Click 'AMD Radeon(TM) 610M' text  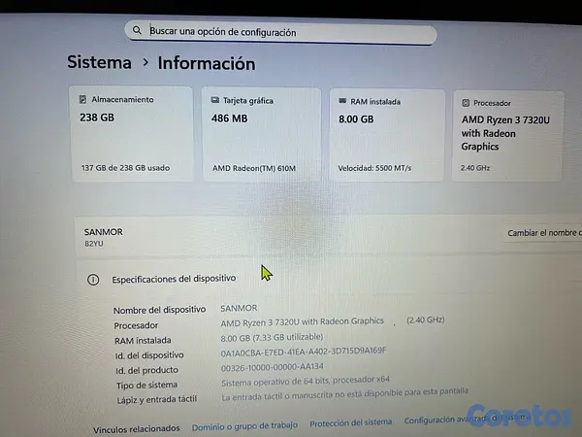pos(254,168)
